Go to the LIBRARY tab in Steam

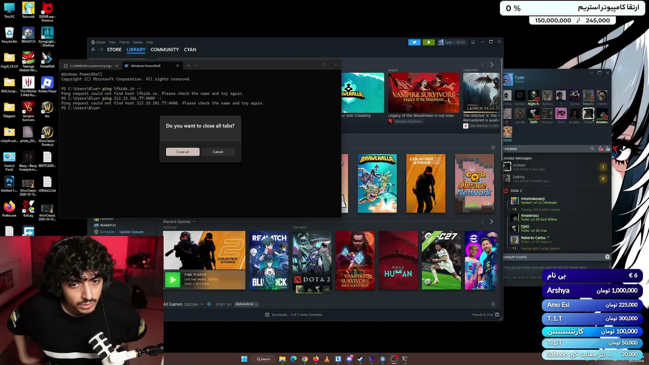[136, 50]
